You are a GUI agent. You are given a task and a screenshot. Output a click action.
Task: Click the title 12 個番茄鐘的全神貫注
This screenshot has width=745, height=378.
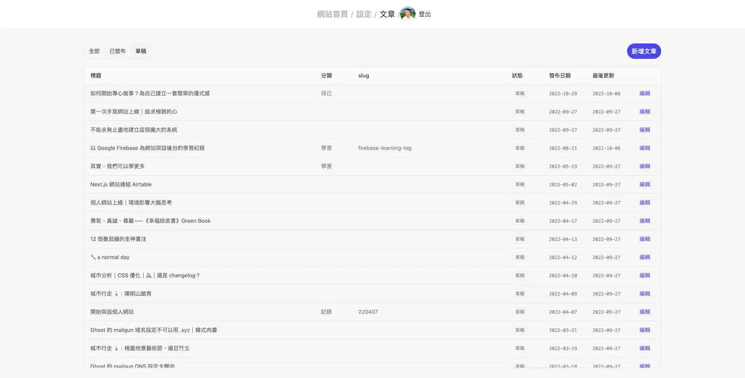click(118, 239)
